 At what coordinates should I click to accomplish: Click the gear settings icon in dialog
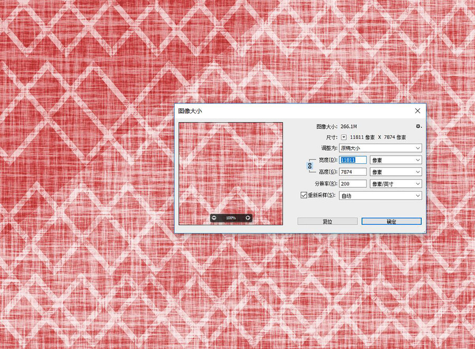coord(419,126)
